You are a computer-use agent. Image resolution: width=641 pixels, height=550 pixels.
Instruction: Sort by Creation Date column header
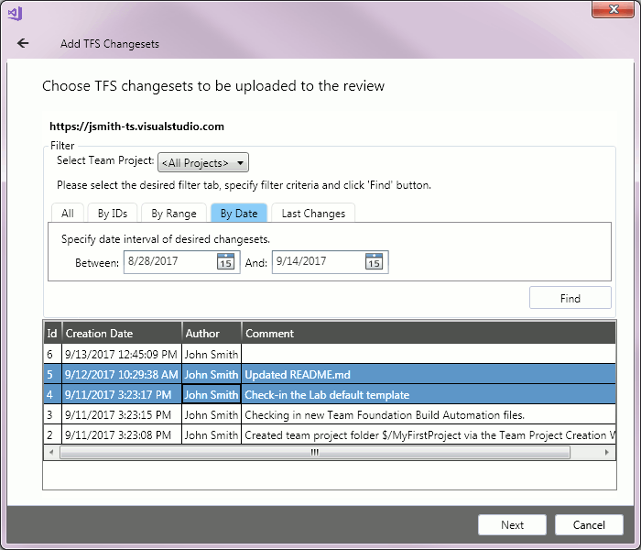click(121, 334)
